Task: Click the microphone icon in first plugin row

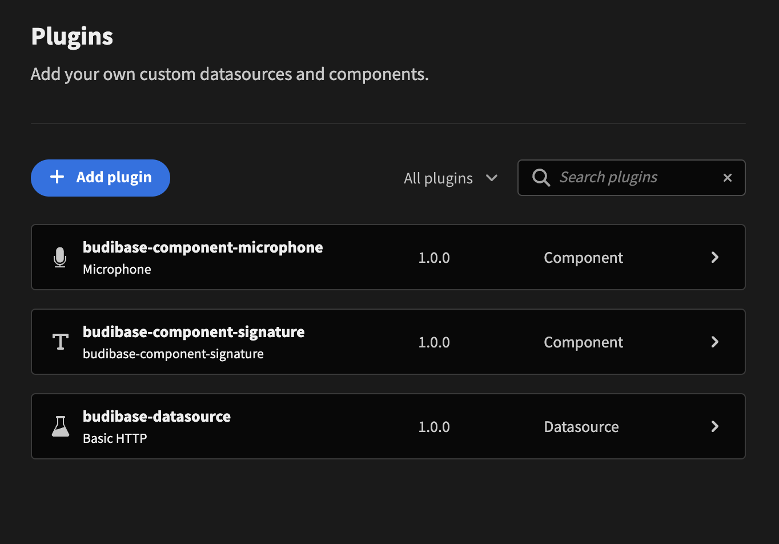Action: coord(60,258)
